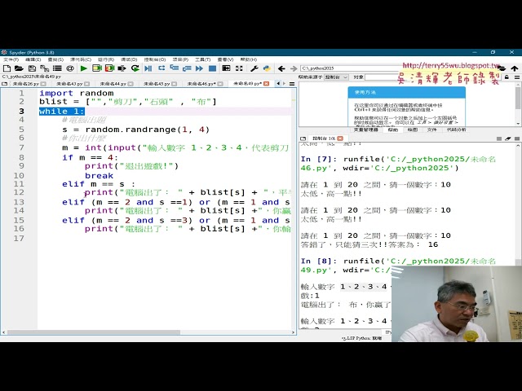The width and height of the screenshot is (522, 391).
Task: Open the 运行(R) menu
Action: [106, 59]
